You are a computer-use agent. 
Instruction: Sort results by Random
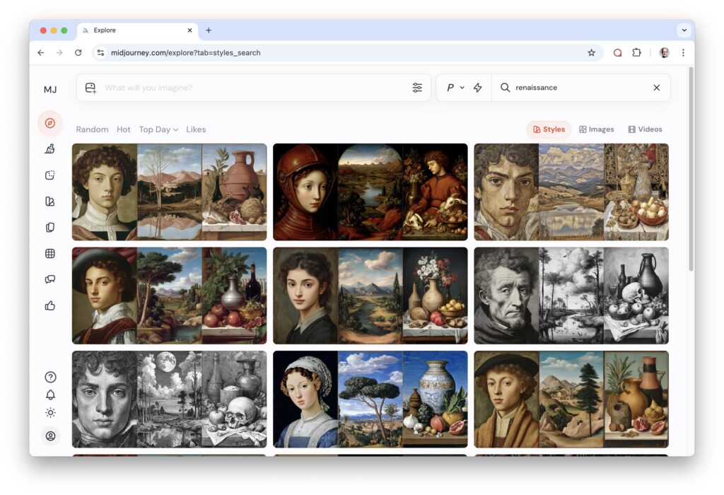[x=92, y=129]
